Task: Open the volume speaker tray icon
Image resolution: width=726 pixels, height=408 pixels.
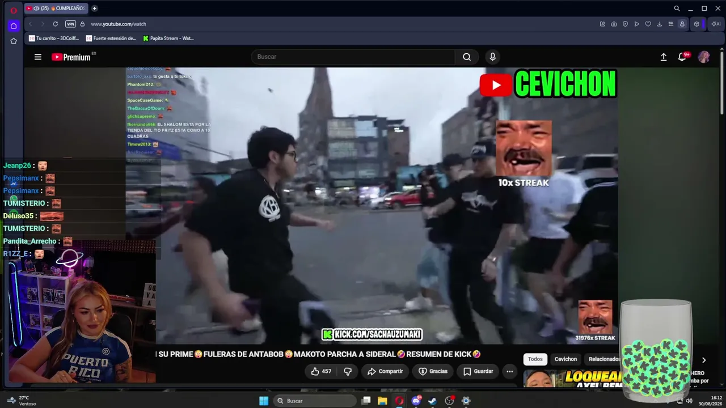Action: 689,401
